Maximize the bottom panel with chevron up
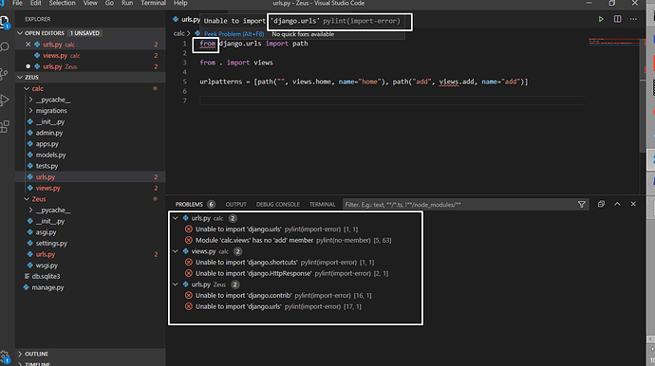Image resolution: width=655 pixels, height=366 pixels. click(617, 204)
